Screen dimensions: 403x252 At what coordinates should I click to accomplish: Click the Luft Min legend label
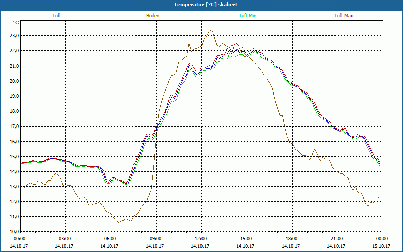pos(248,16)
